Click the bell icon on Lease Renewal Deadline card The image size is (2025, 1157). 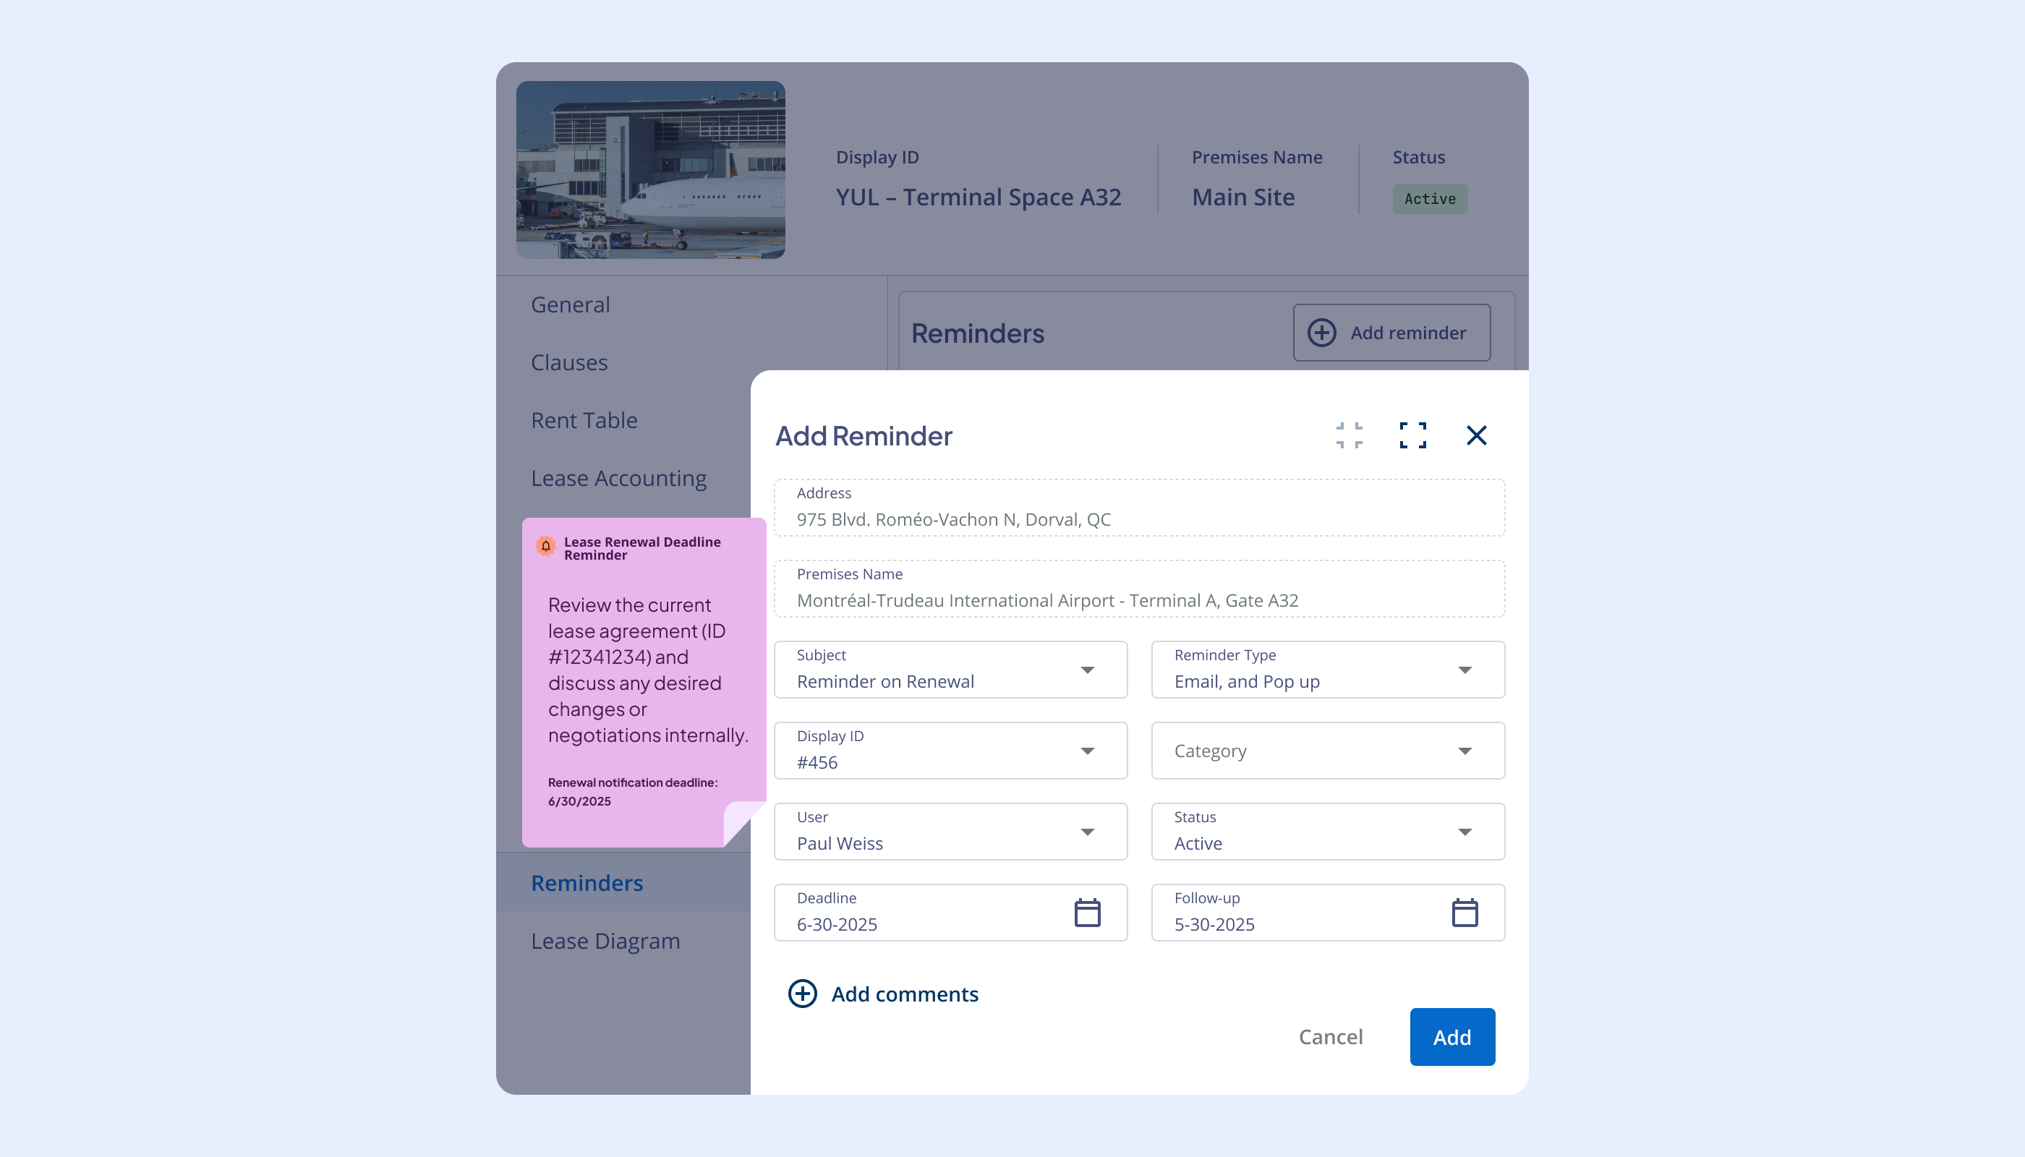(545, 547)
